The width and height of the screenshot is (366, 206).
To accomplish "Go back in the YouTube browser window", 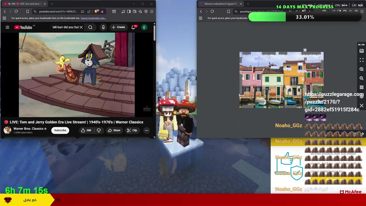I will click(5, 11).
